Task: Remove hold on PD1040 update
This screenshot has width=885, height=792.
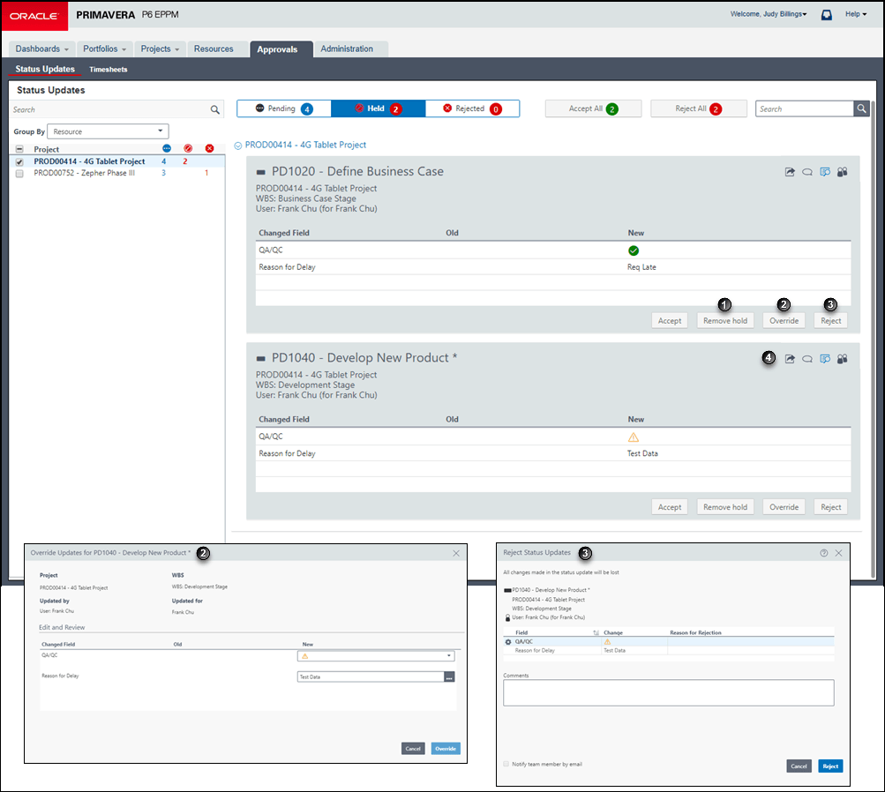Action: tap(725, 507)
